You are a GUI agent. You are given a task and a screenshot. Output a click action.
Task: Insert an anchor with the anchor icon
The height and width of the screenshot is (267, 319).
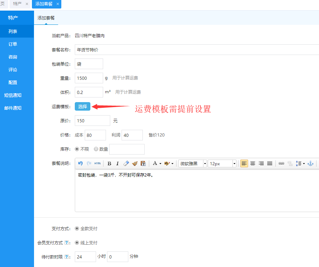point(310,163)
